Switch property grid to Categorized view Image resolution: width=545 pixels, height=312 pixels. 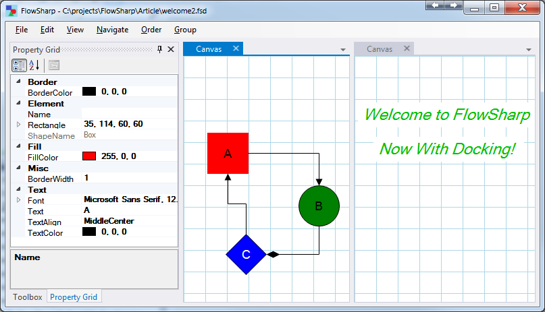click(x=19, y=65)
